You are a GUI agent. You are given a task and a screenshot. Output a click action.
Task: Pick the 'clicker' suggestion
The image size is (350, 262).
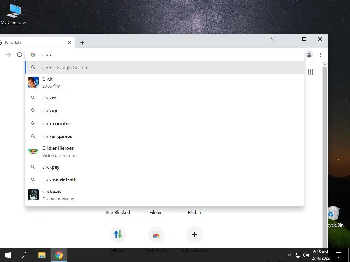[164, 98]
